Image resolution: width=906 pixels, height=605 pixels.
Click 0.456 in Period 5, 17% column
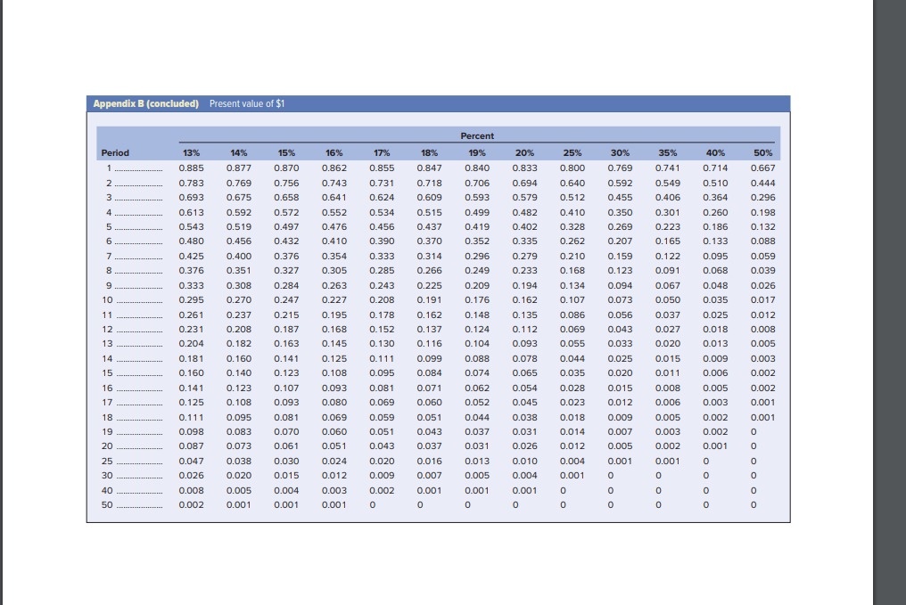pyautogui.click(x=382, y=227)
